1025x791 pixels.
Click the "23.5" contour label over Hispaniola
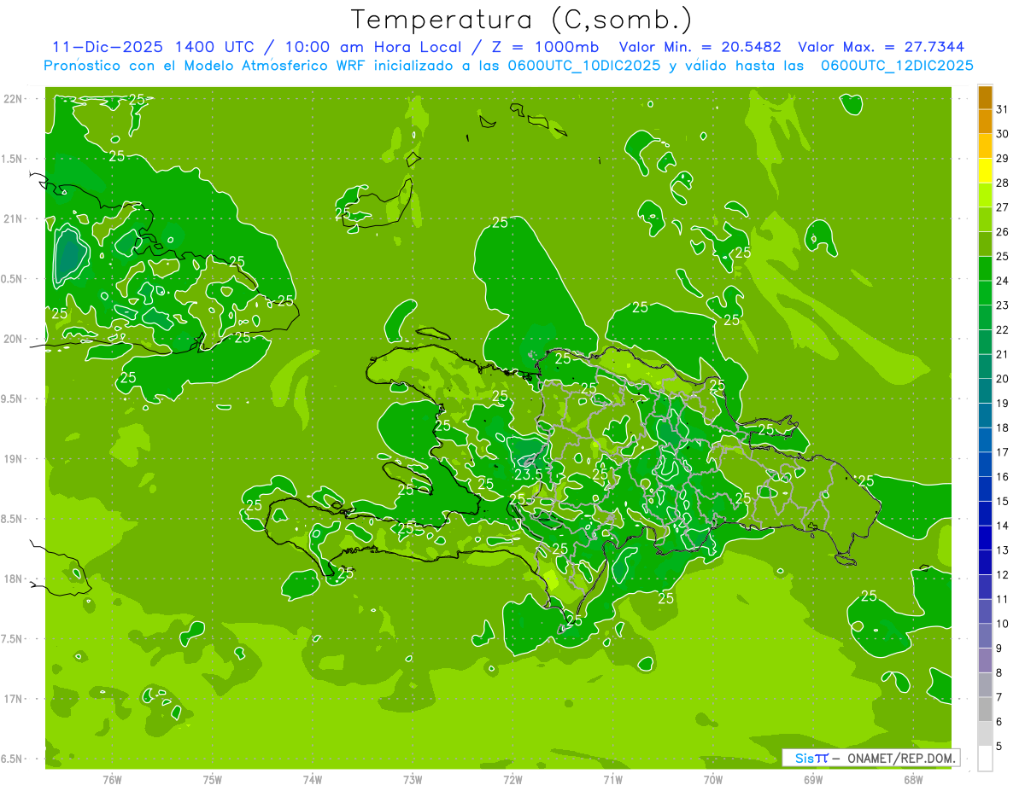coord(529,474)
